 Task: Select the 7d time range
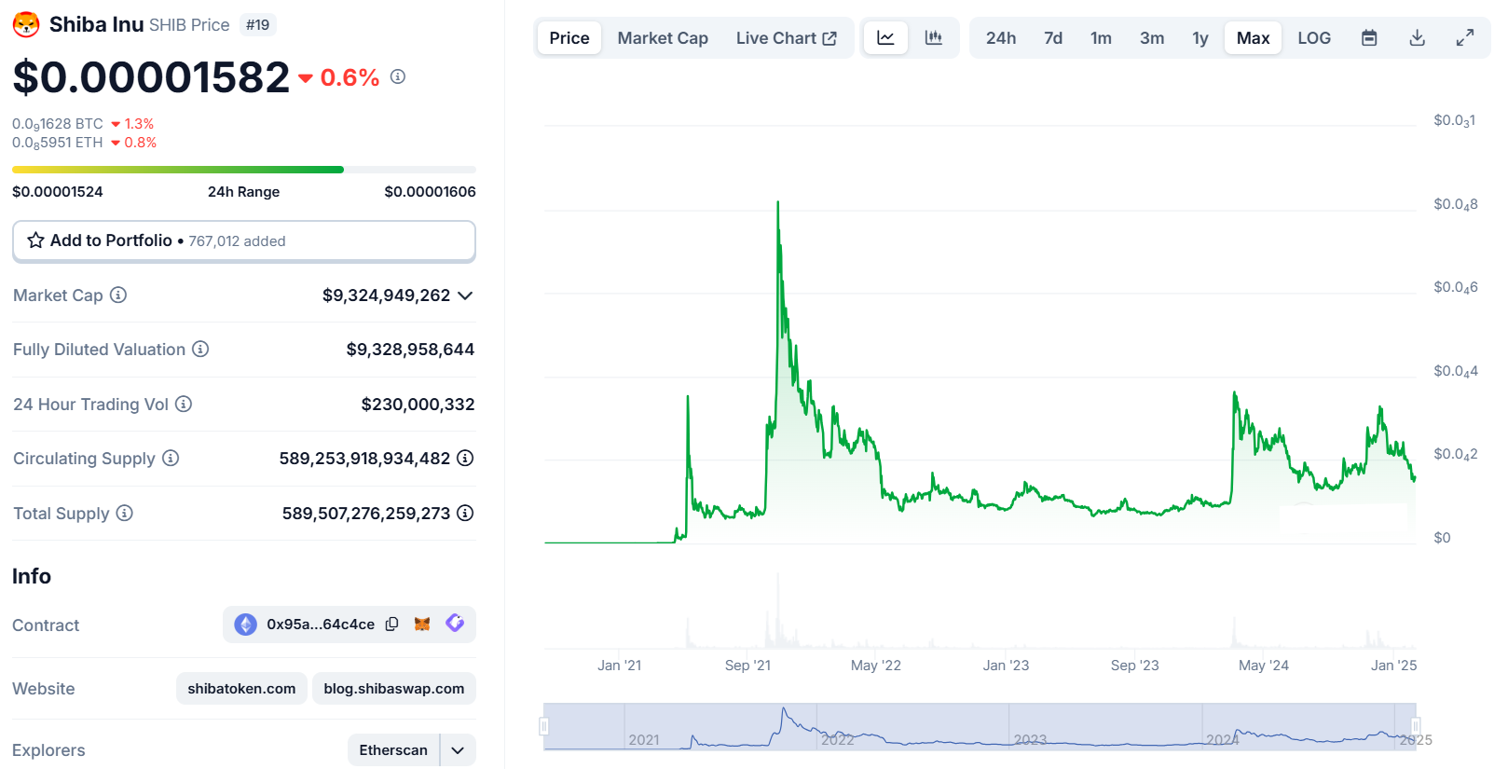click(1053, 38)
